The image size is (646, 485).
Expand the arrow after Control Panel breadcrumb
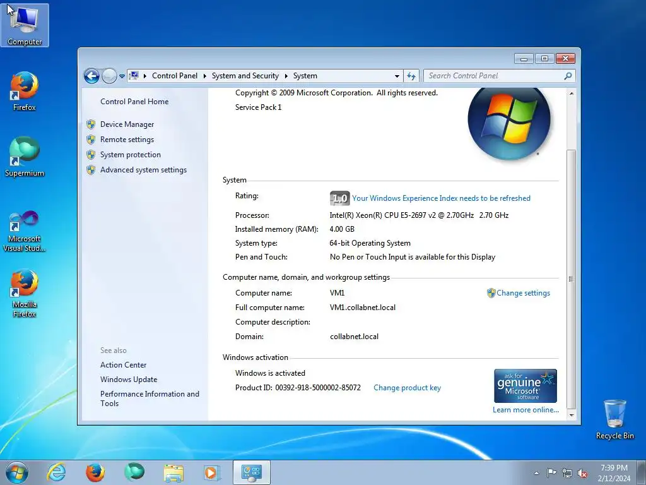tap(205, 76)
